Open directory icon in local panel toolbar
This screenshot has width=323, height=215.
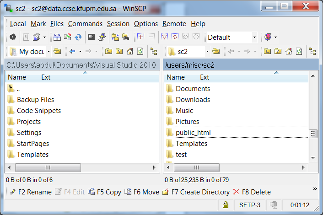57,51
